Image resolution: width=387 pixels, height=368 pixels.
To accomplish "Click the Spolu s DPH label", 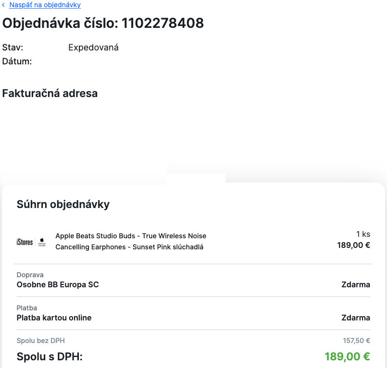I will pos(50,356).
